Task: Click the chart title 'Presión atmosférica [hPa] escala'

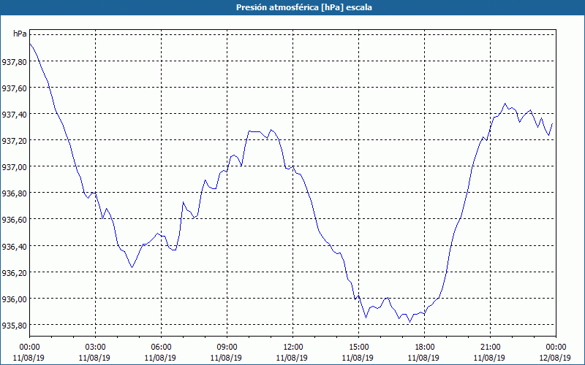Action: [x=303, y=7]
